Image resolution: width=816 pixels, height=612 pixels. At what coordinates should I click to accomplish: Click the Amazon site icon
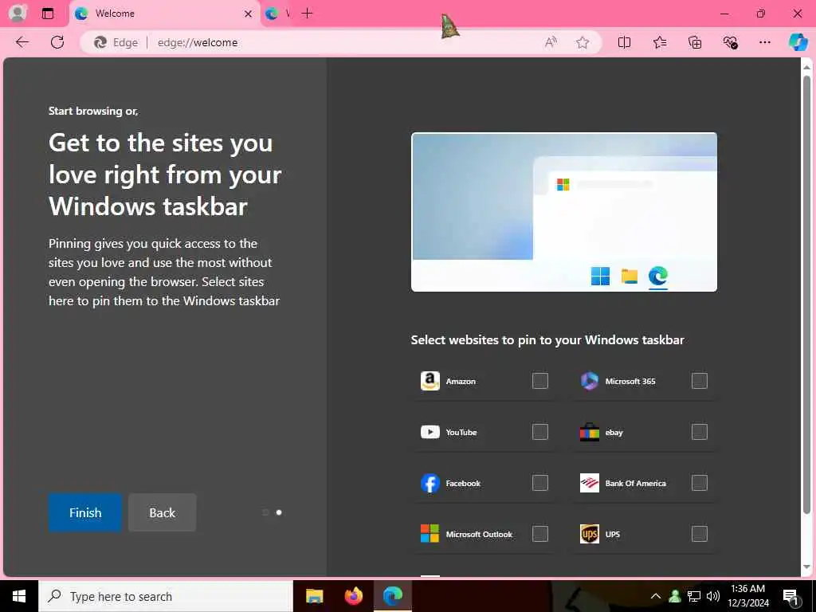[430, 381]
